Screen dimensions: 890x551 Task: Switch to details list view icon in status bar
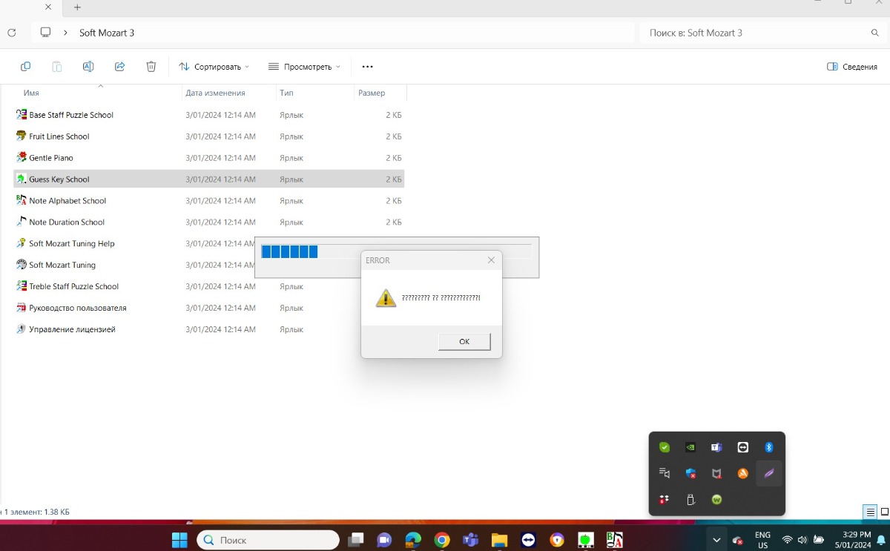pos(870,512)
